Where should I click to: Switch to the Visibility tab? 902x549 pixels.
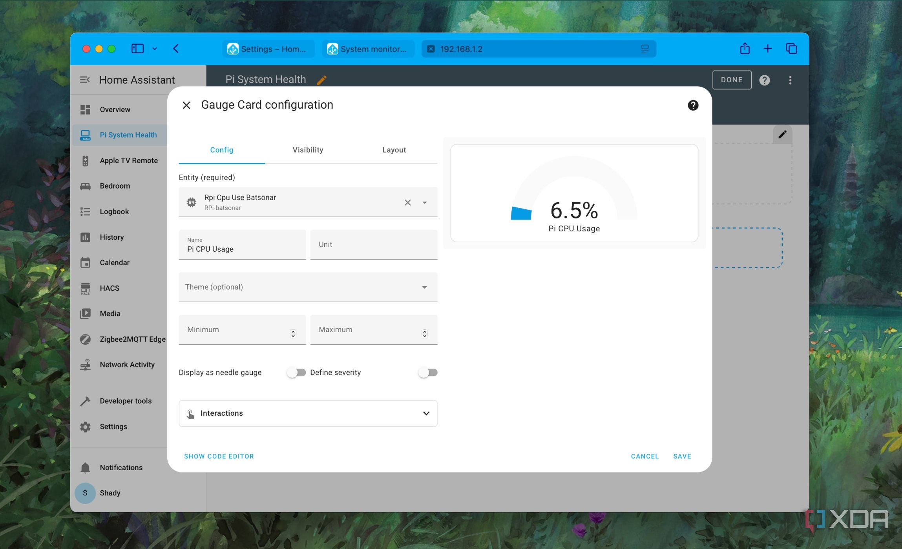pyautogui.click(x=308, y=150)
